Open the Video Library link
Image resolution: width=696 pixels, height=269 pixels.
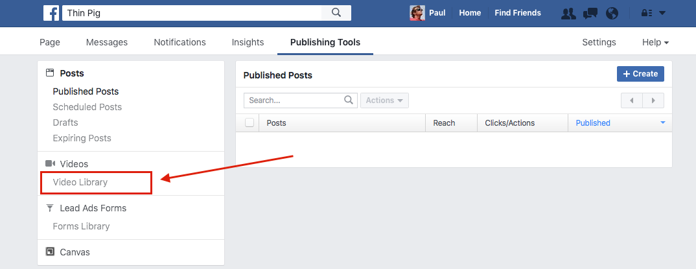coord(80,182)
